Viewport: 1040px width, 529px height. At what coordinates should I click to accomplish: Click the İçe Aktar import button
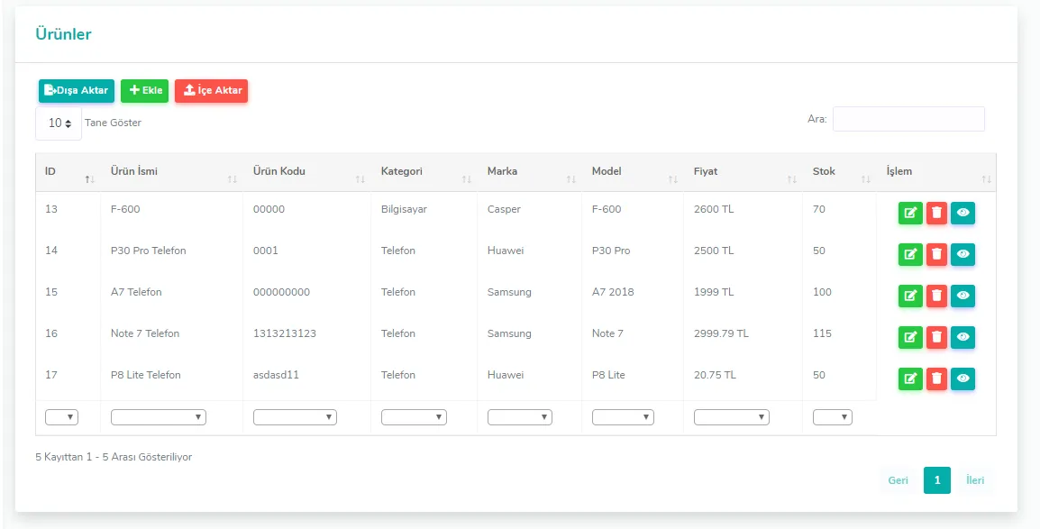212,91
